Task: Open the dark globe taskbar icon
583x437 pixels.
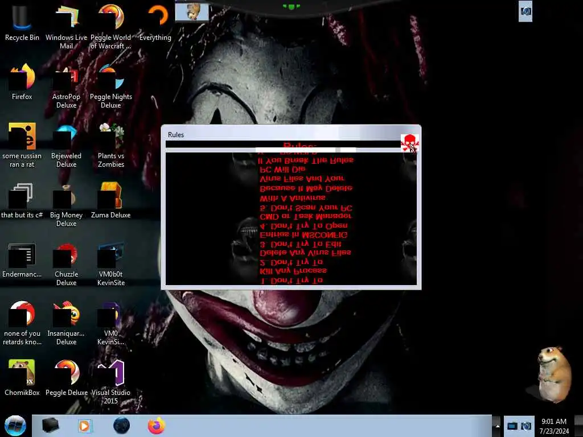Action: pyautogui.click(x=121, y=426)
